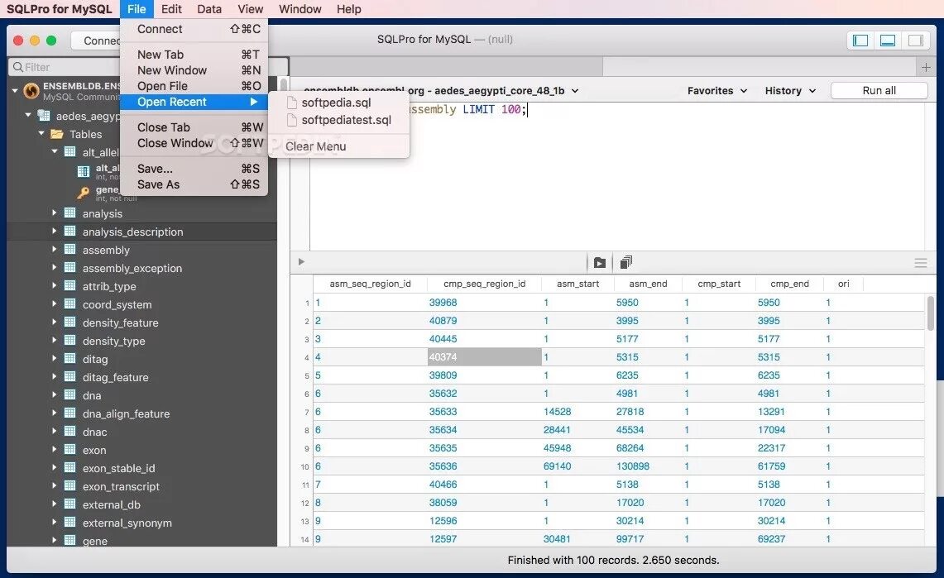Toggle the bottom results panel icon
Viewport: 944px width, 578px height.
coord(888,41)
